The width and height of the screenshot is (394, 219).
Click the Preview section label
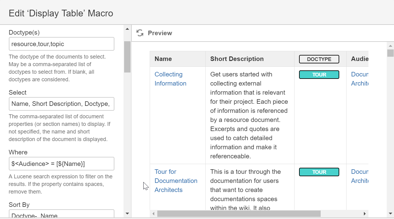pos(160,33)
